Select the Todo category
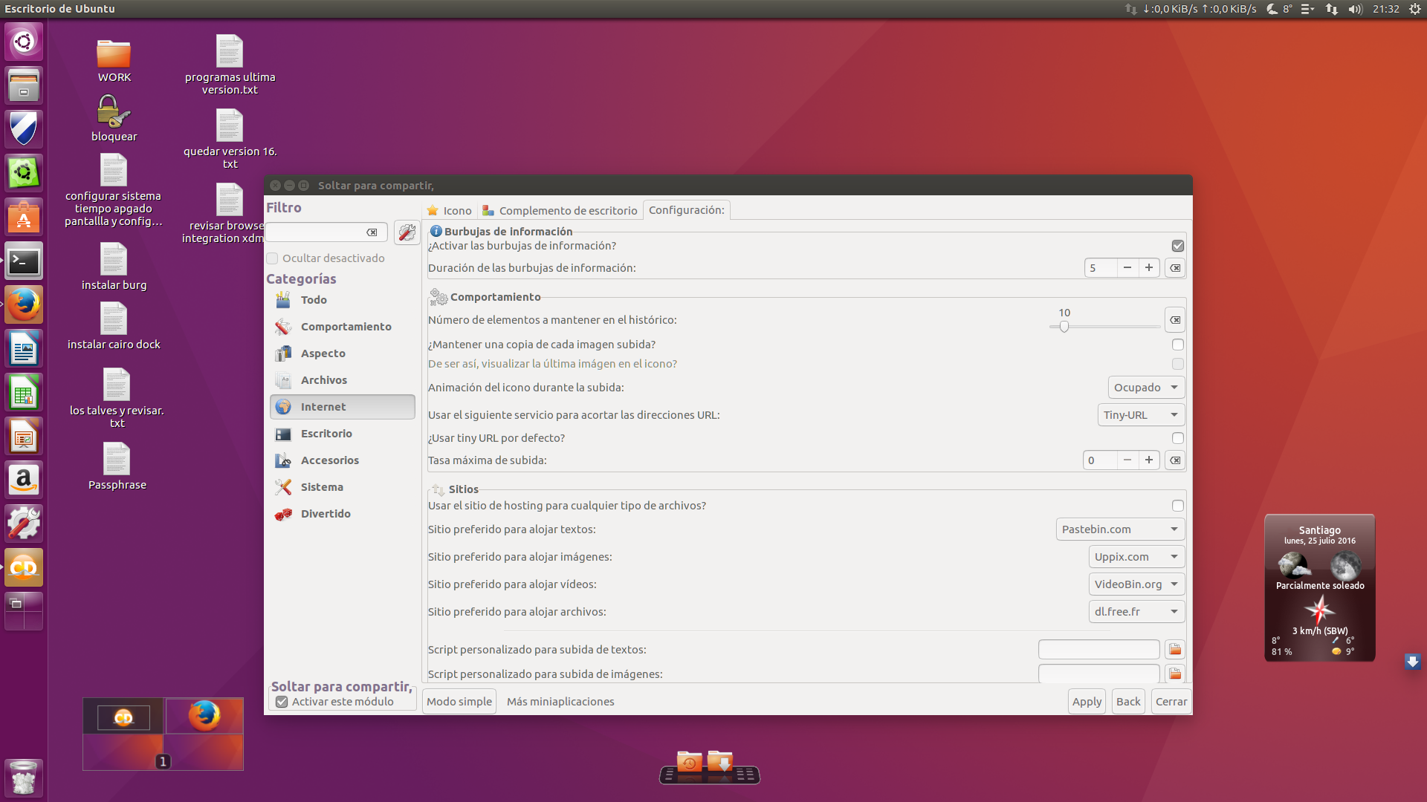The width and height of the screenshot is (1427, 802). click(x=343, y=300)
